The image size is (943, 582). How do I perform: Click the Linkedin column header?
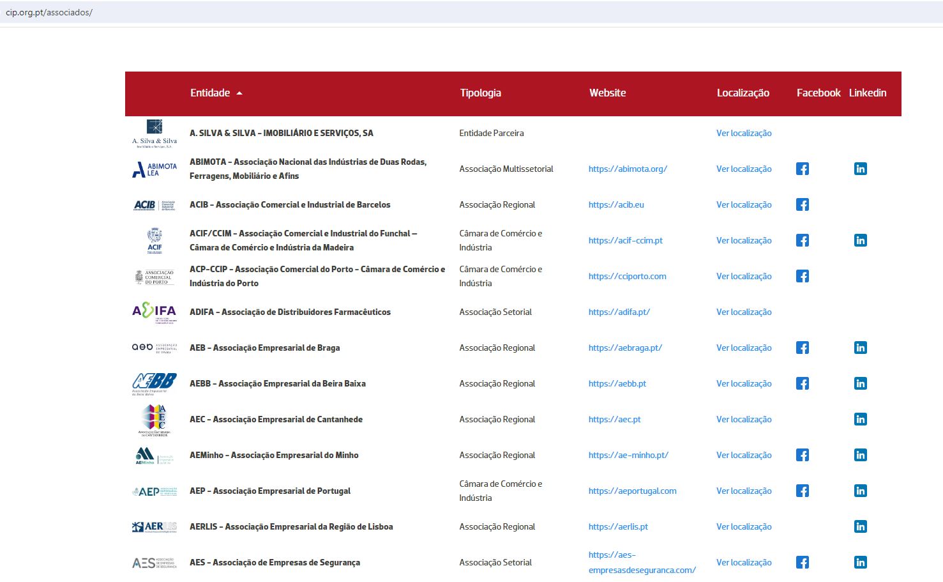[x=868, y=93]
